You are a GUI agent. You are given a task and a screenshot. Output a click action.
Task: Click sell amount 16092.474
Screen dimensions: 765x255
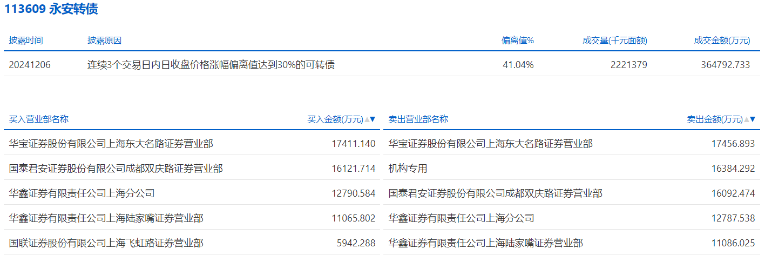pos(733,193)
